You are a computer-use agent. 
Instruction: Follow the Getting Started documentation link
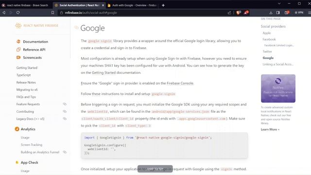104,72
